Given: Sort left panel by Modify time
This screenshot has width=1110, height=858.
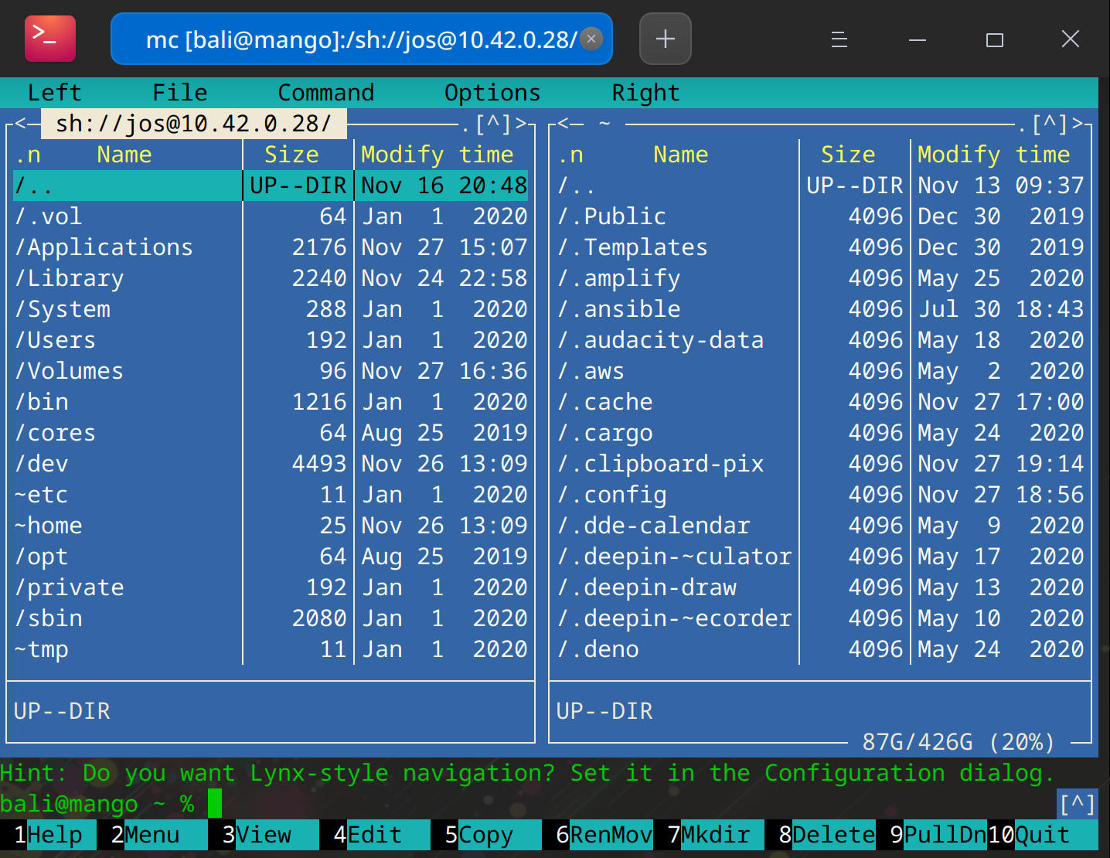Looking at the screenshot, I should 437,155.
